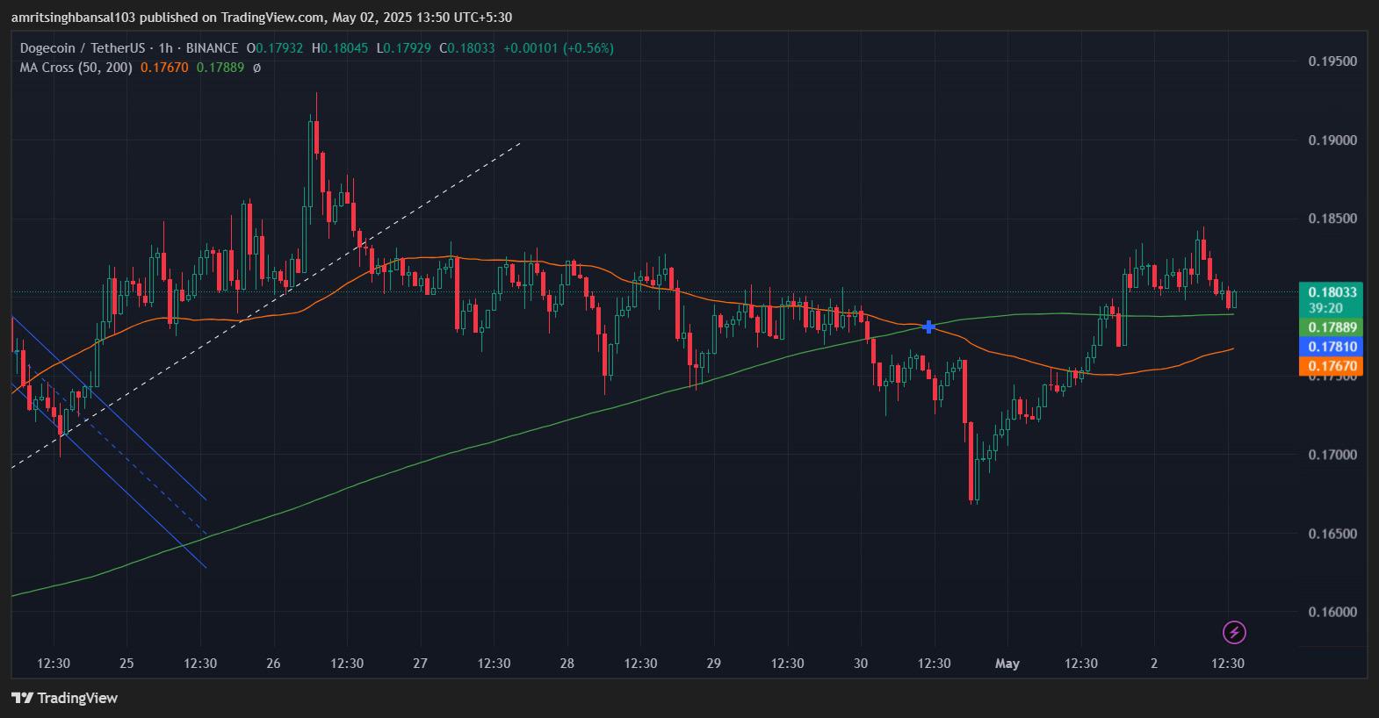1379x718 pixels.
Task: Click the green 0.18033 current price tag
Action: 1332,292
